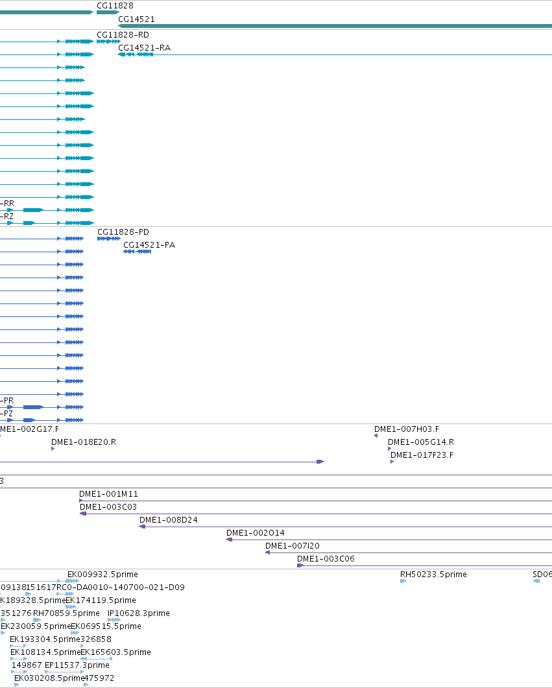Open the EK174119.5prime EST label
The height and width of the screenshot is (688, 552).
click(101, 600)
